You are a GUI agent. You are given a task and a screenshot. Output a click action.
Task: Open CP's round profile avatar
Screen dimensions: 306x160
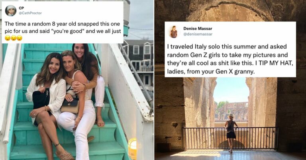point(10,11)
